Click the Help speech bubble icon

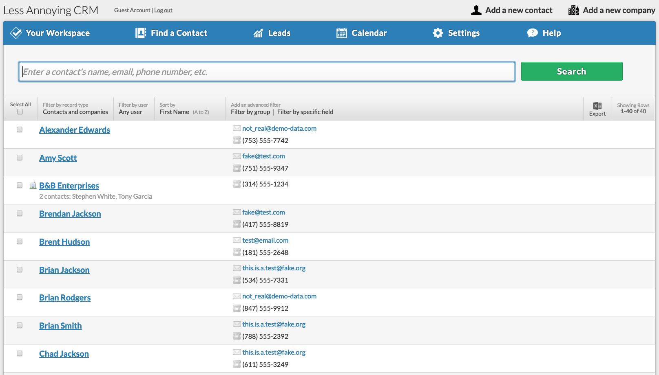532,33
